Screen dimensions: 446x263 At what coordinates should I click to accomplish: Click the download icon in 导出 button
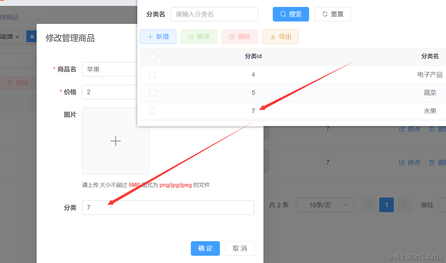pyautogui.click(x=272, y=37)
